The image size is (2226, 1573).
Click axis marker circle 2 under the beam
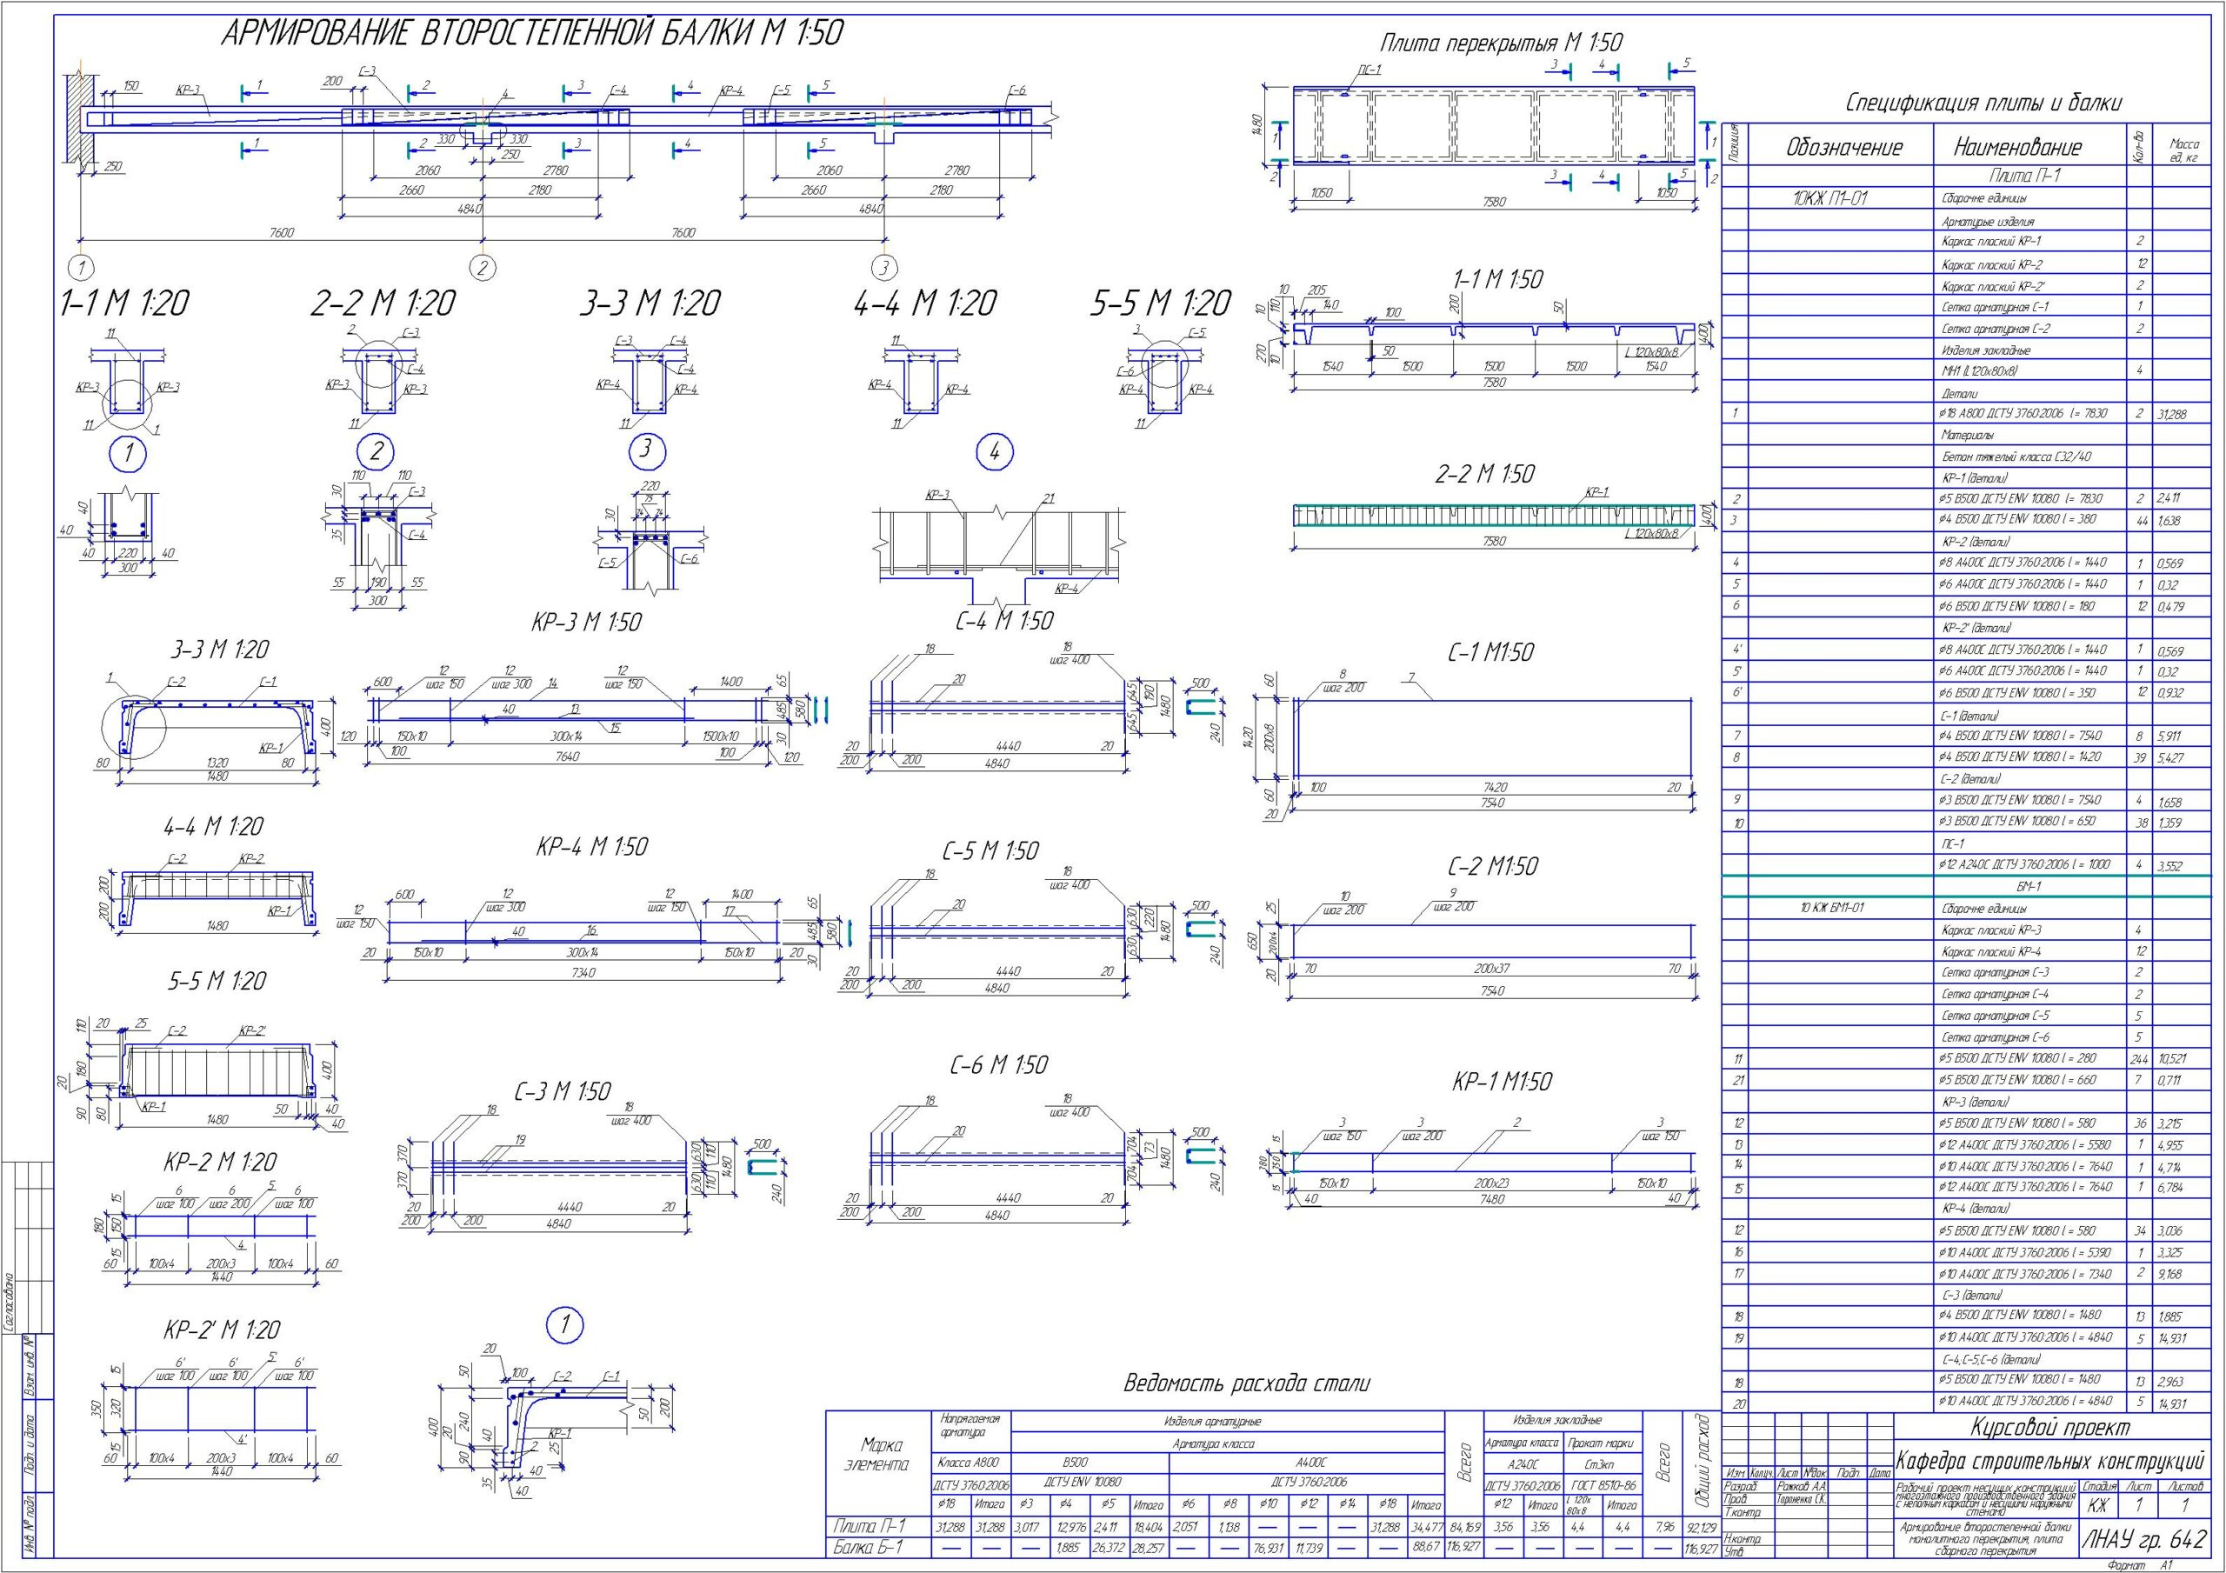483,267
